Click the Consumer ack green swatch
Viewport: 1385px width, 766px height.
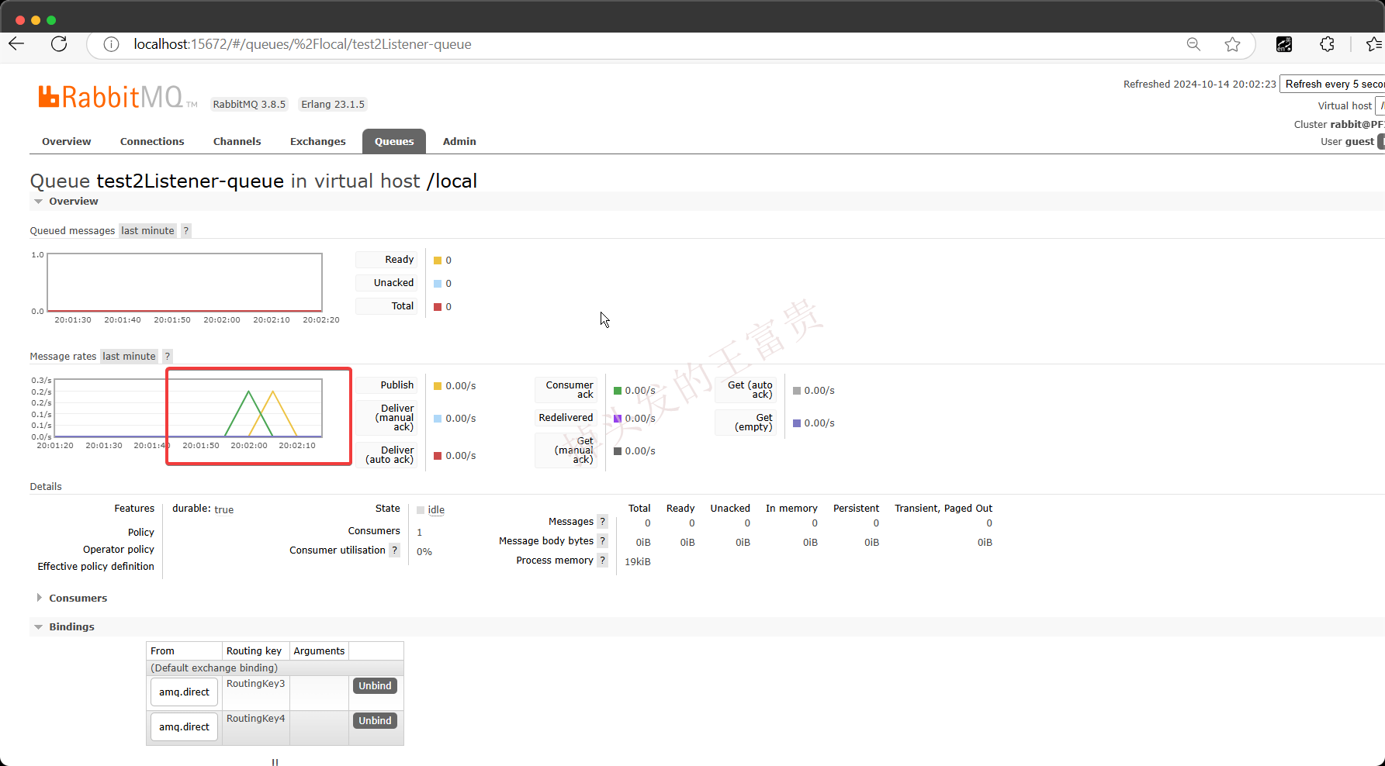618,391
